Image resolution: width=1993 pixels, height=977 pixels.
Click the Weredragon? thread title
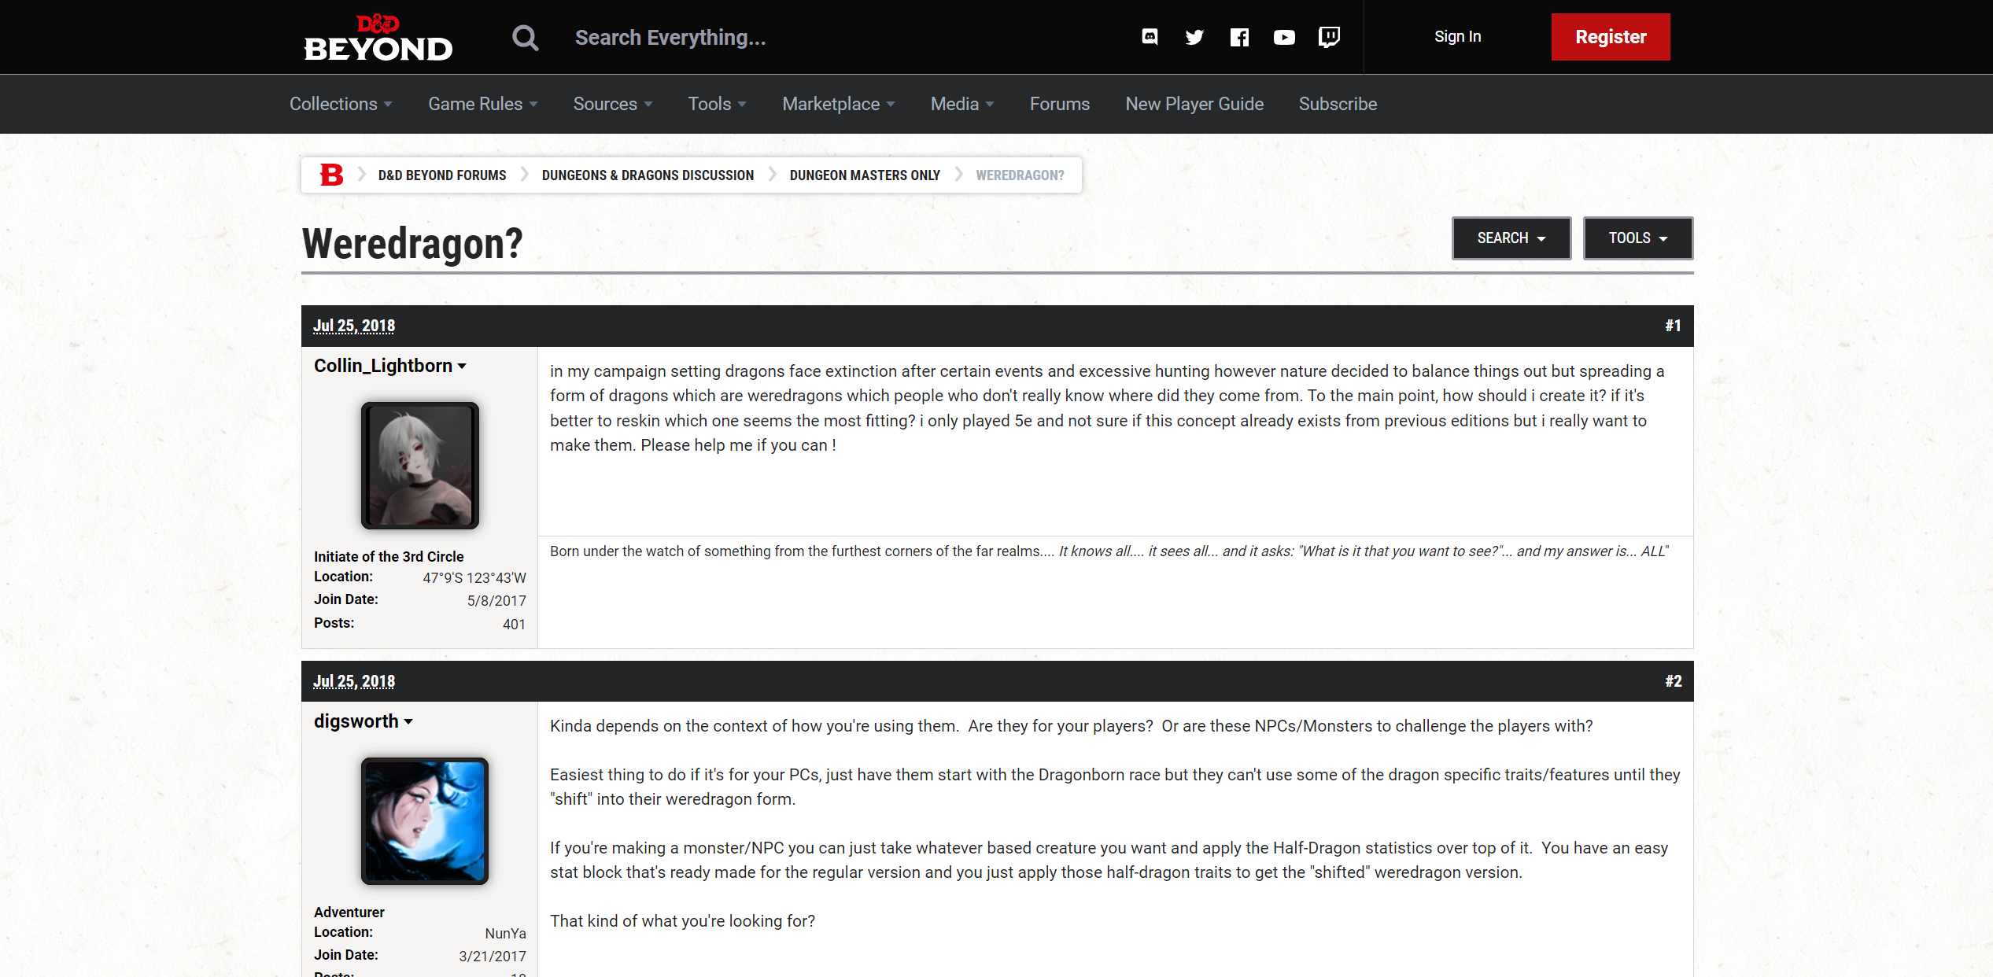[412, 243]
